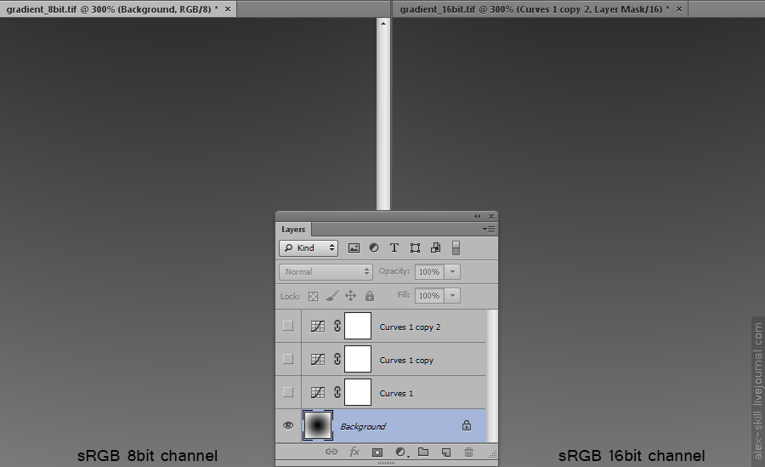Screen dimensions: 765x467
Task: Click the add layer mask icon
Action: [x=377, y=453]
